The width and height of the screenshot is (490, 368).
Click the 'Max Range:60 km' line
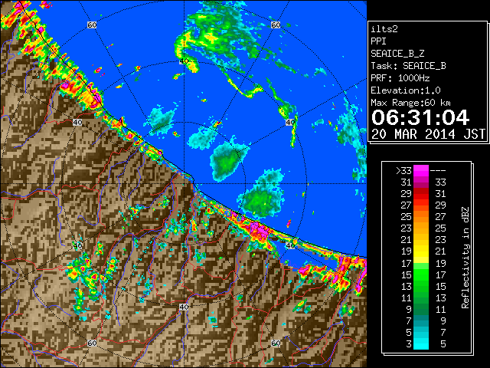click(x=410, y=103)
